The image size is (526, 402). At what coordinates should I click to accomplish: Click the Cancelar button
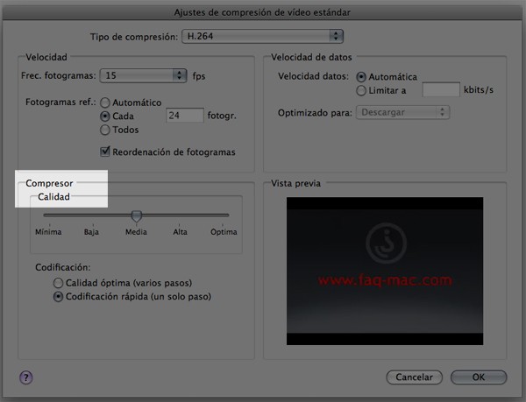pyautogui.click(x=415, y=377)
